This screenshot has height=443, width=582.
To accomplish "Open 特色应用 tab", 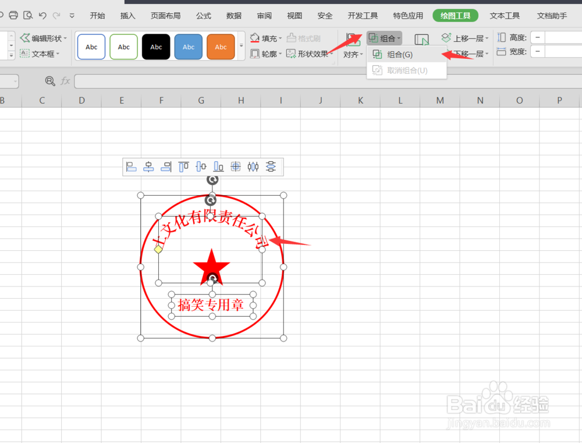I will click(x=408, y=16).
